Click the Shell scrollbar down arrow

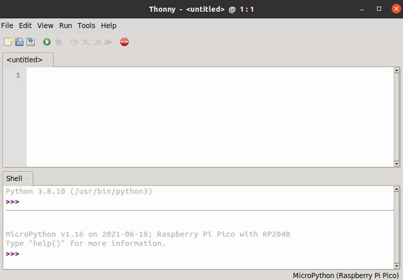point(397,266)
